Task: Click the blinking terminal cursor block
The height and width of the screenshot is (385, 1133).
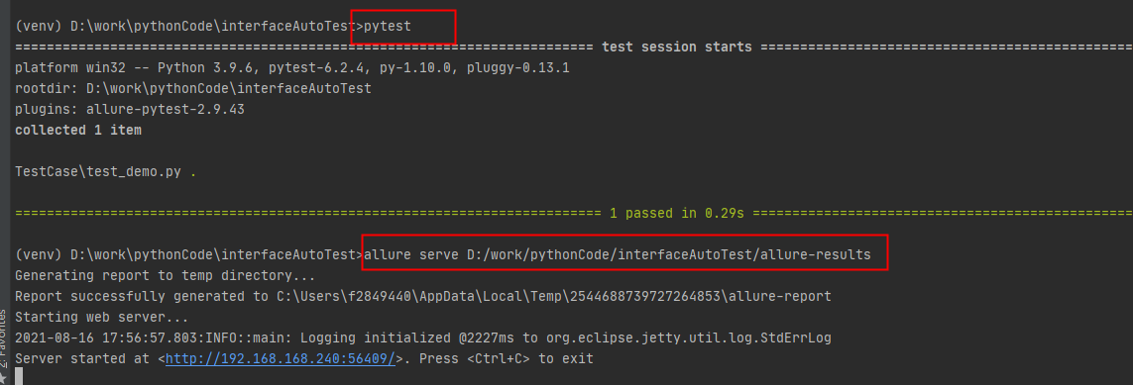Action: coord(19,376)
